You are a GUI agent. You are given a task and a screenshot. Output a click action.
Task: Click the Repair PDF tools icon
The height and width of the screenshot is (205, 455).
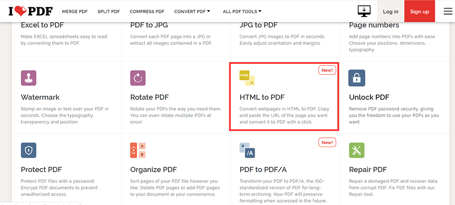click(357, 150)
